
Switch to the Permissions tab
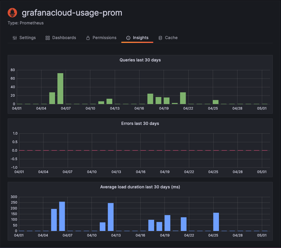coord(104,38)
